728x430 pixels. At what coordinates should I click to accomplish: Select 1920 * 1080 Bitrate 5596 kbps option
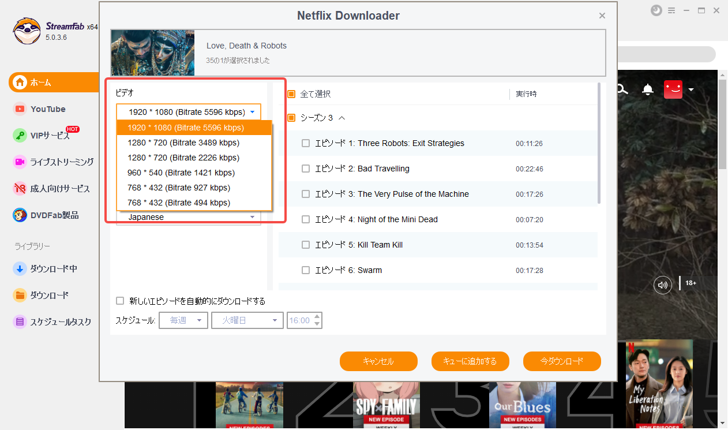[x=194, y=128]
